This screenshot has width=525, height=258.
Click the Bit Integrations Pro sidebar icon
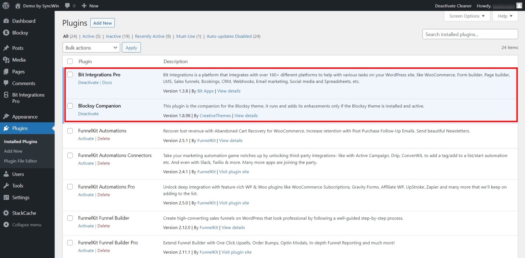tap(6, 95)
